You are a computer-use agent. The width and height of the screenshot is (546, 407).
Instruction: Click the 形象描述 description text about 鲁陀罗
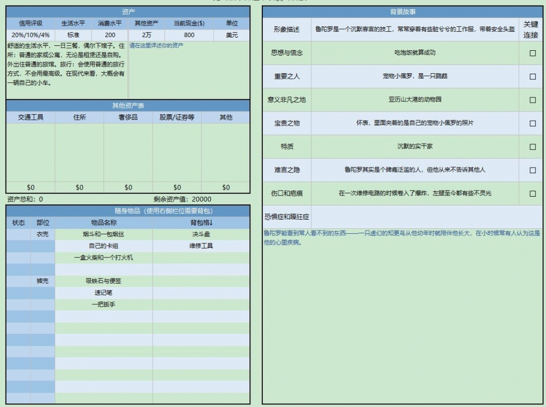click(x=415, y=30)
